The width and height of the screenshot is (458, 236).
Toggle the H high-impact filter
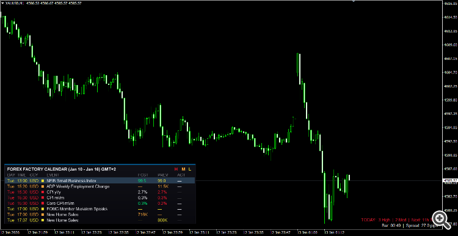point(176,169)
